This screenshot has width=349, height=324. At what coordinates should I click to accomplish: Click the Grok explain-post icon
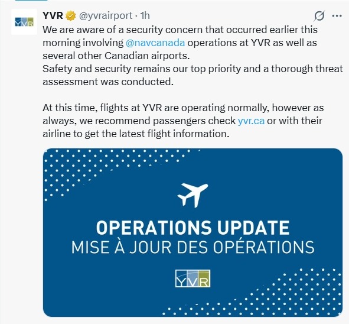pyautogui.click(x=319, y=16)
